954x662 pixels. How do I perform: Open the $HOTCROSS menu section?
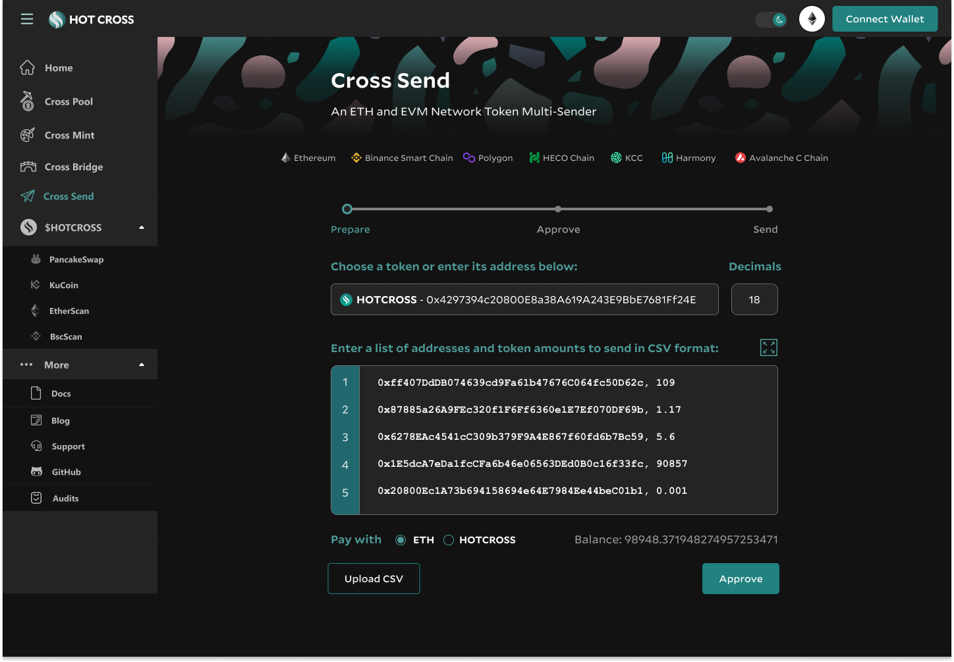[x=80, y=227]
